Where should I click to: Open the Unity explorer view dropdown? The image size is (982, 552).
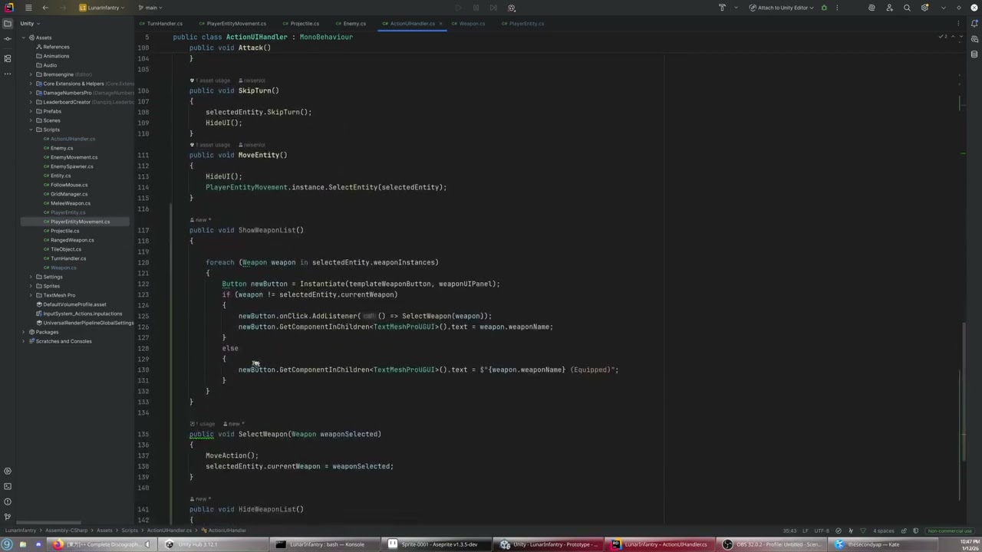tap(30, 23)
